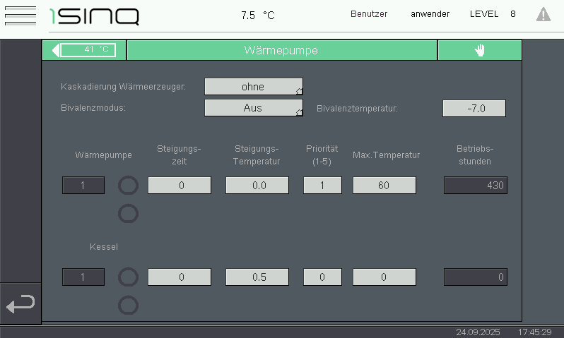The height and width of the screenshot is (338, 564).
Task: Toggle the first Wärmepumpe status circle
Action: click(x=128, y=186)
